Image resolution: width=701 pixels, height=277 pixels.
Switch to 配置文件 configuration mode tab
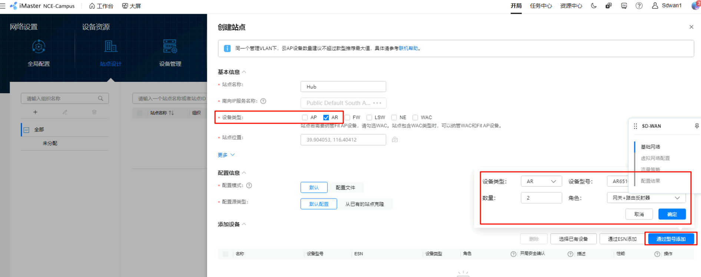click(345, 188)
